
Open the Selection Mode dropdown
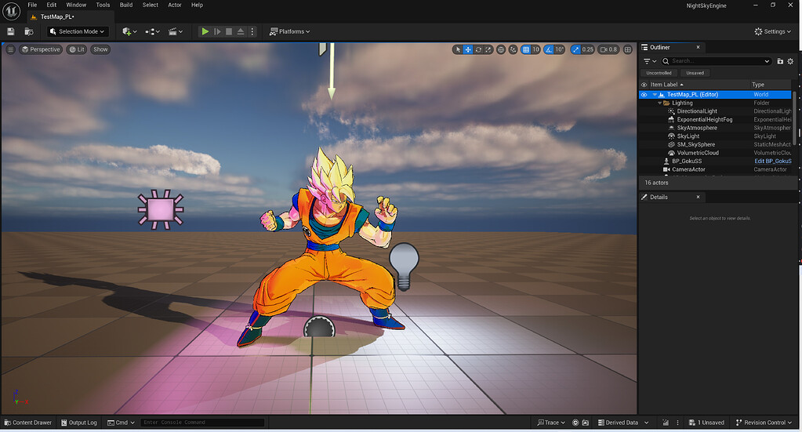tap(78, 31)
